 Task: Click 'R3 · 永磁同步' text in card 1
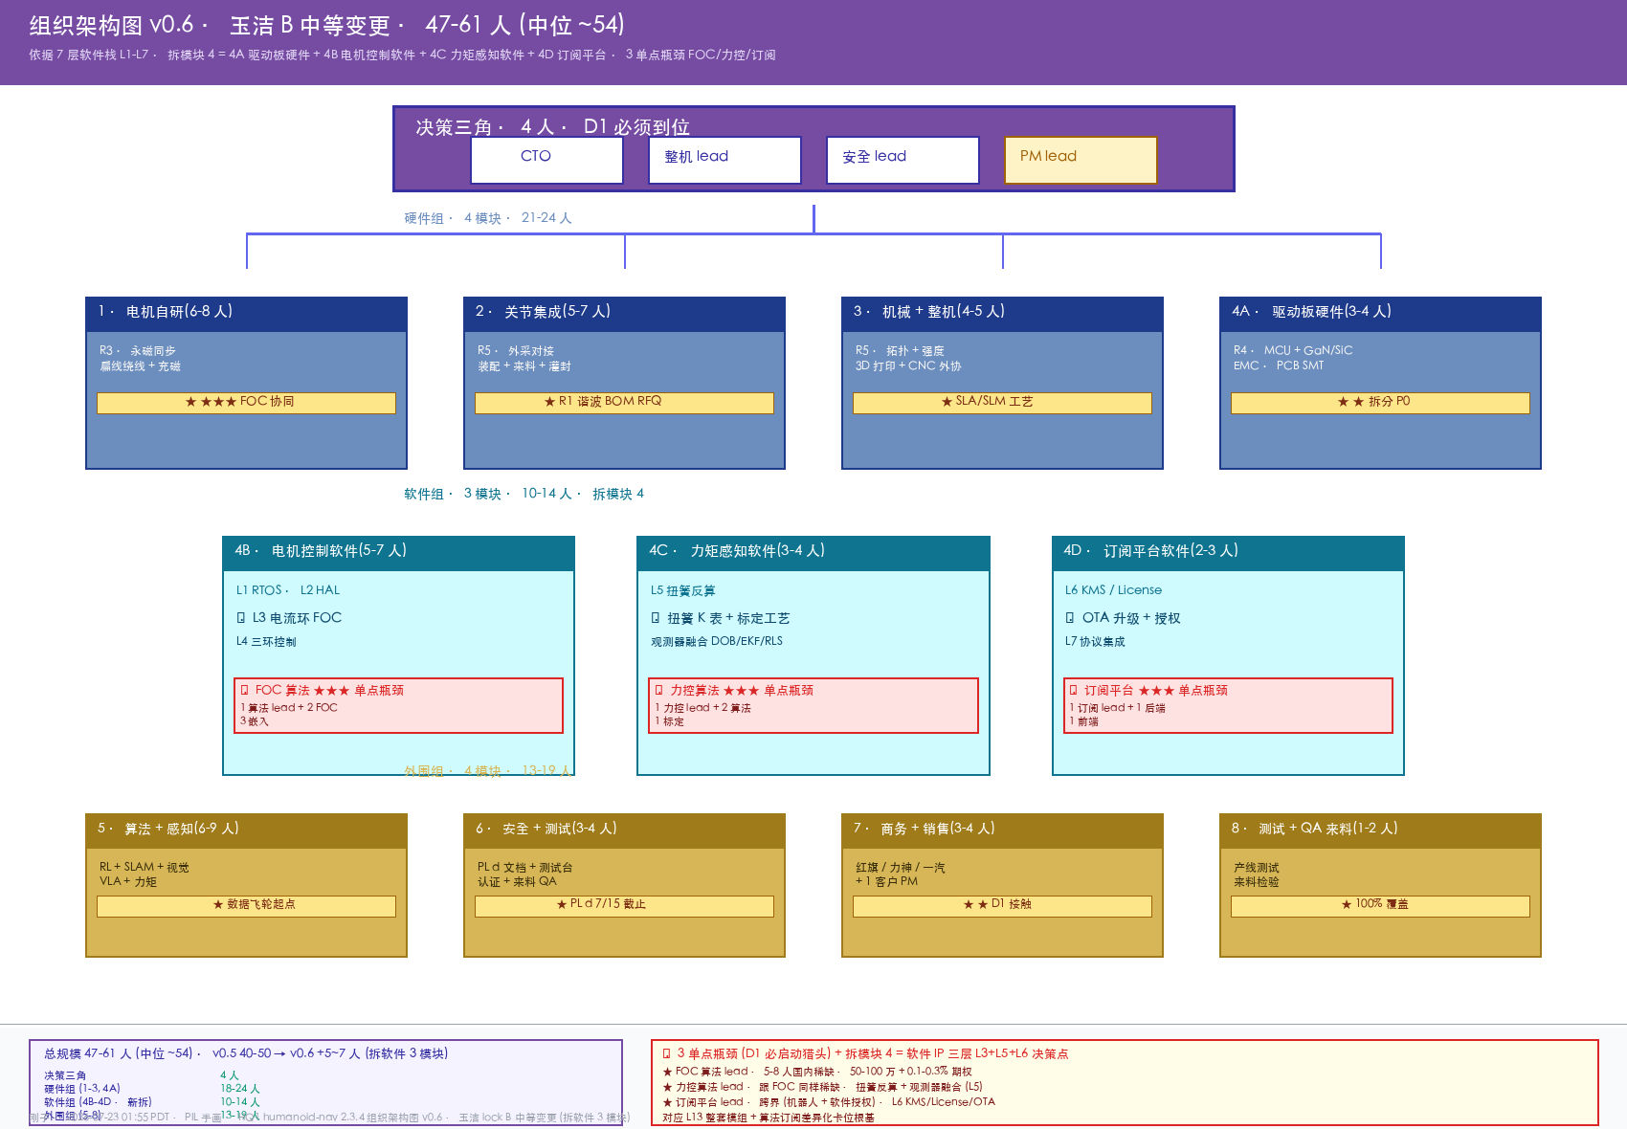click(x=138, y=351)
